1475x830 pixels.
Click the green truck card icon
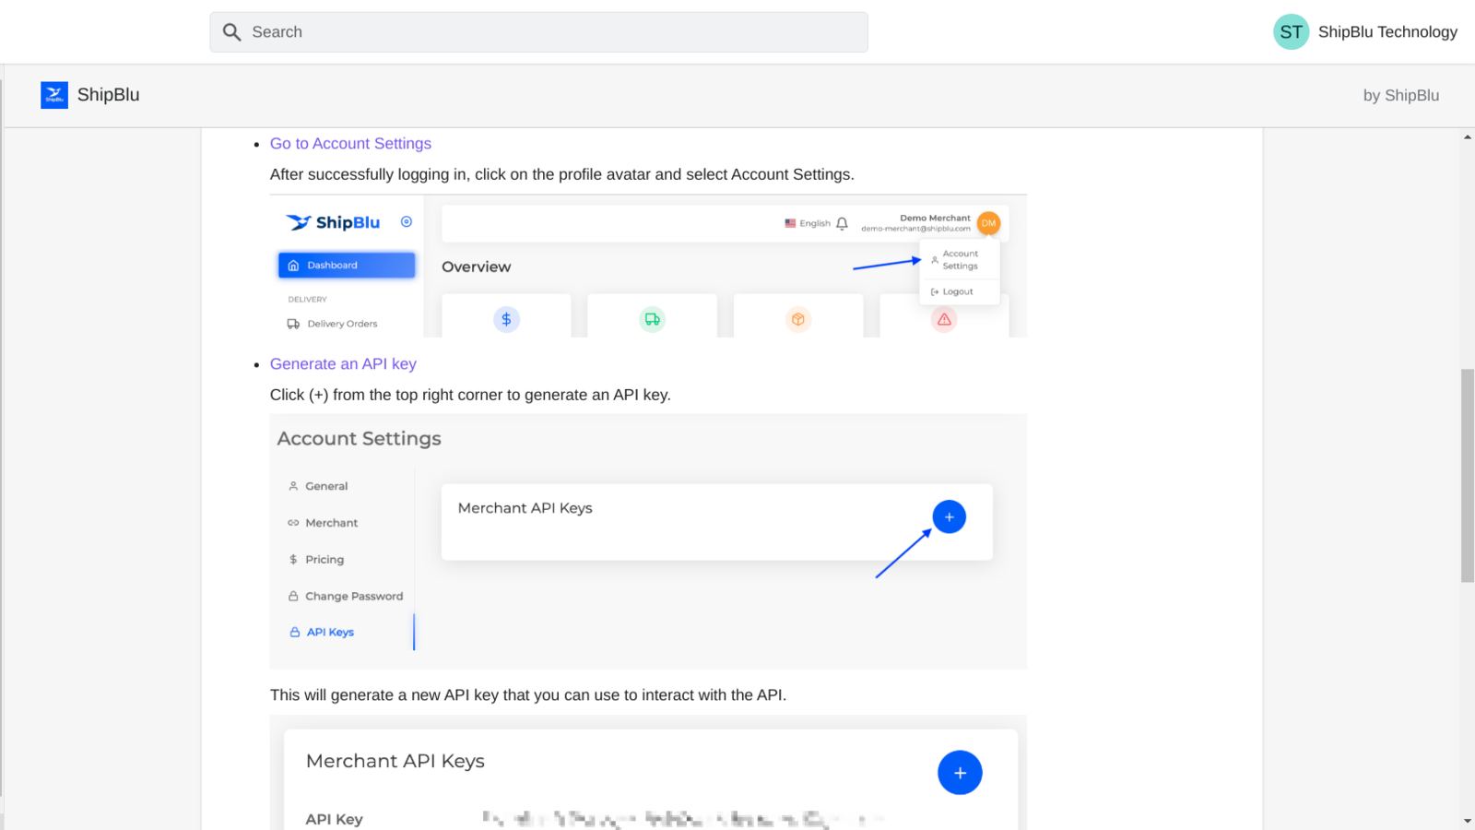(653, 319)
